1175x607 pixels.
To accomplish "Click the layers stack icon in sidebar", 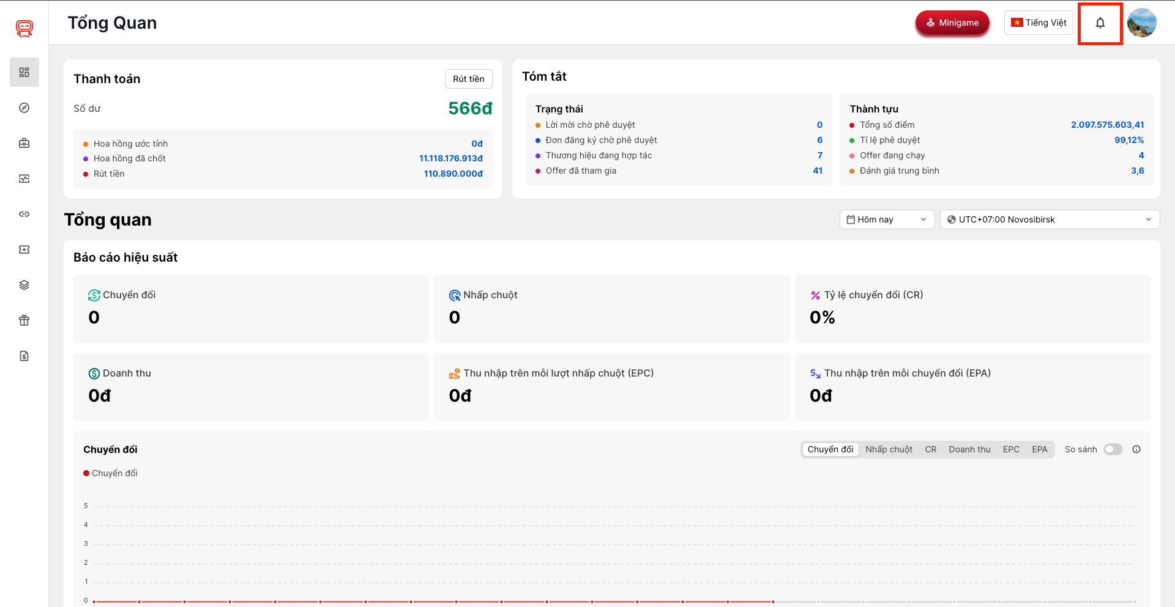I will (x=24, y=285).
